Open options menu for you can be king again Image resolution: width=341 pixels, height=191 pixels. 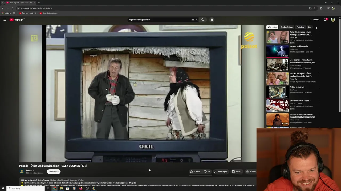(319, 47)
